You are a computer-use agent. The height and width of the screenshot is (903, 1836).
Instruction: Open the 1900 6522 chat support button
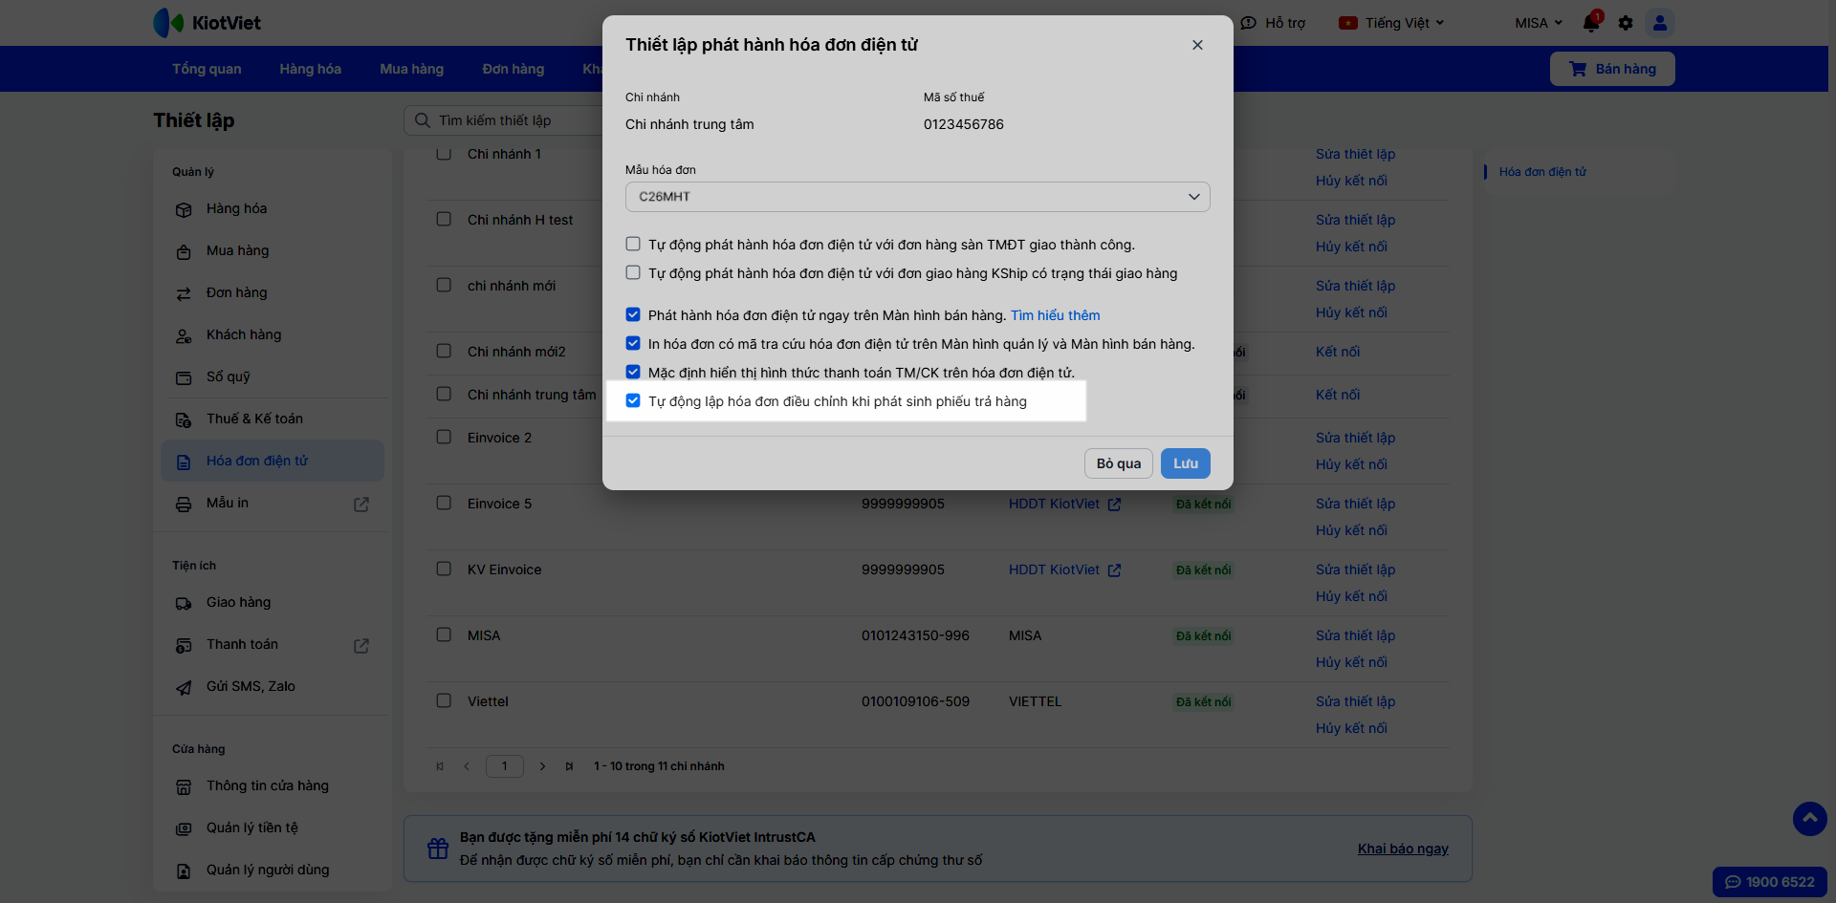(x=1770, y=882)
